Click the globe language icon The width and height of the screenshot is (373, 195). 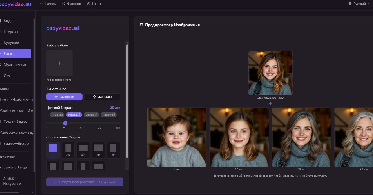[350, 4]
